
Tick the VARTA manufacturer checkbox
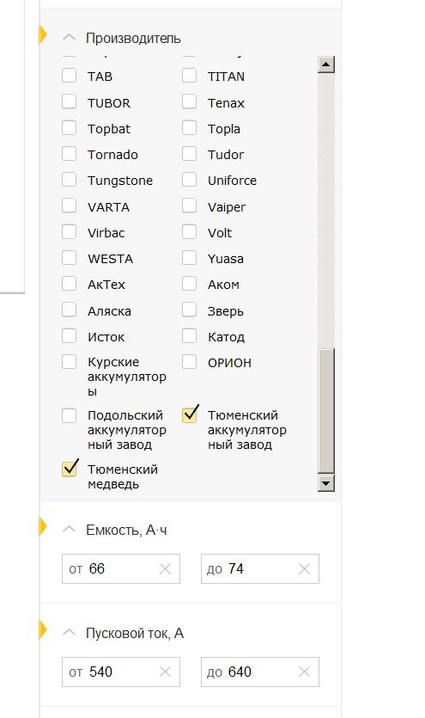click(x=69, y=206)
